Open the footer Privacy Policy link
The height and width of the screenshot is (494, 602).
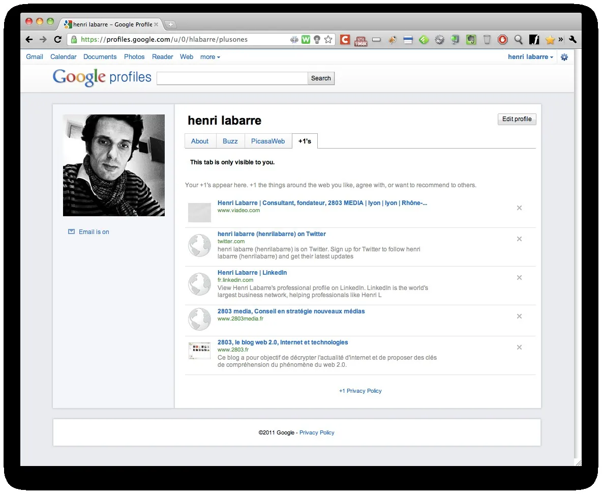click(317, 432)
